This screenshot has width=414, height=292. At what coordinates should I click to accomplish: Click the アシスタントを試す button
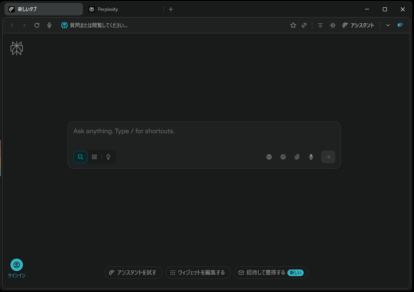coord(133,273)
